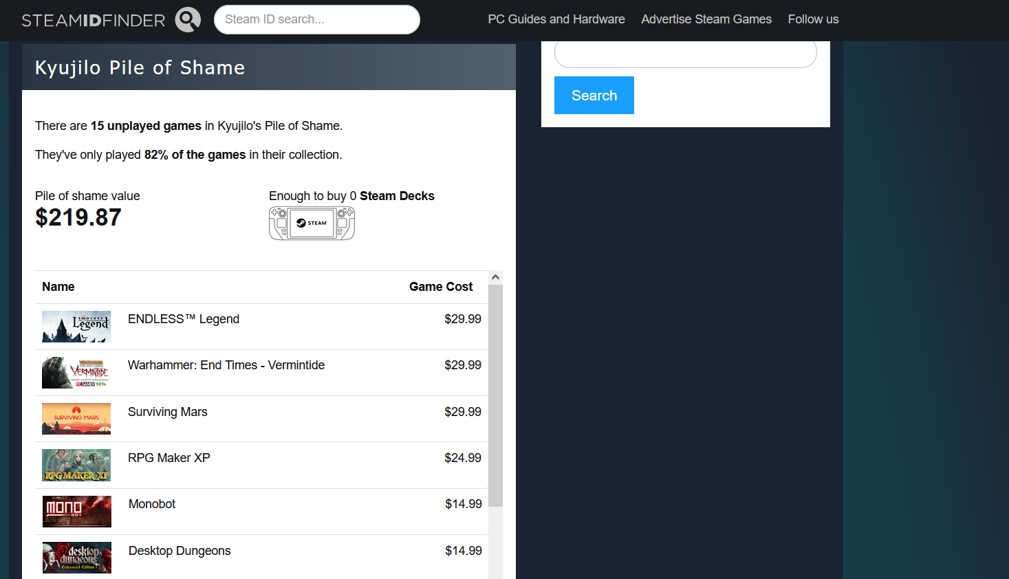Click RPG Maker XP price $24.99
The image size is (1009, 579).
tap(463, 458)
